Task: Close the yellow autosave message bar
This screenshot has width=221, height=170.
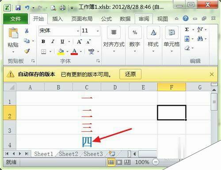Action: (x=212, y=74)
